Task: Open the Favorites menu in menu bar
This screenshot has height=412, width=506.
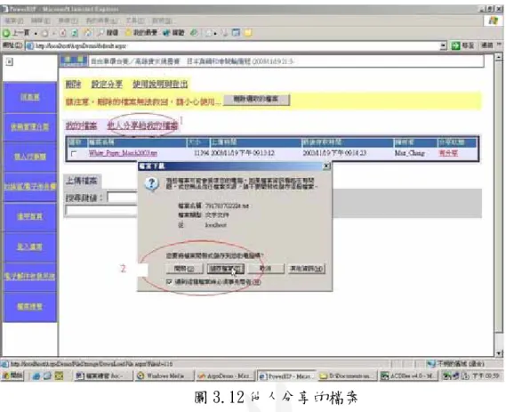Action: point(101,21)
